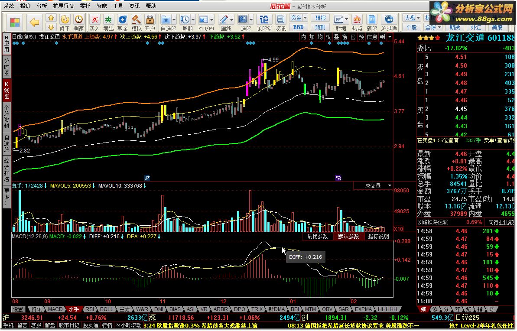The height and width of the screenshot is (331, 517).
Task: Expand the 大盘 dropdown arrow
Action: (x=418, y=18)
